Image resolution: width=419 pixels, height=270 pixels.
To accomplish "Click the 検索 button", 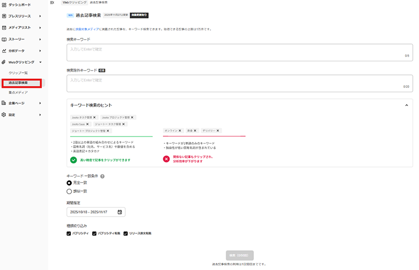I will coord(240,255).
